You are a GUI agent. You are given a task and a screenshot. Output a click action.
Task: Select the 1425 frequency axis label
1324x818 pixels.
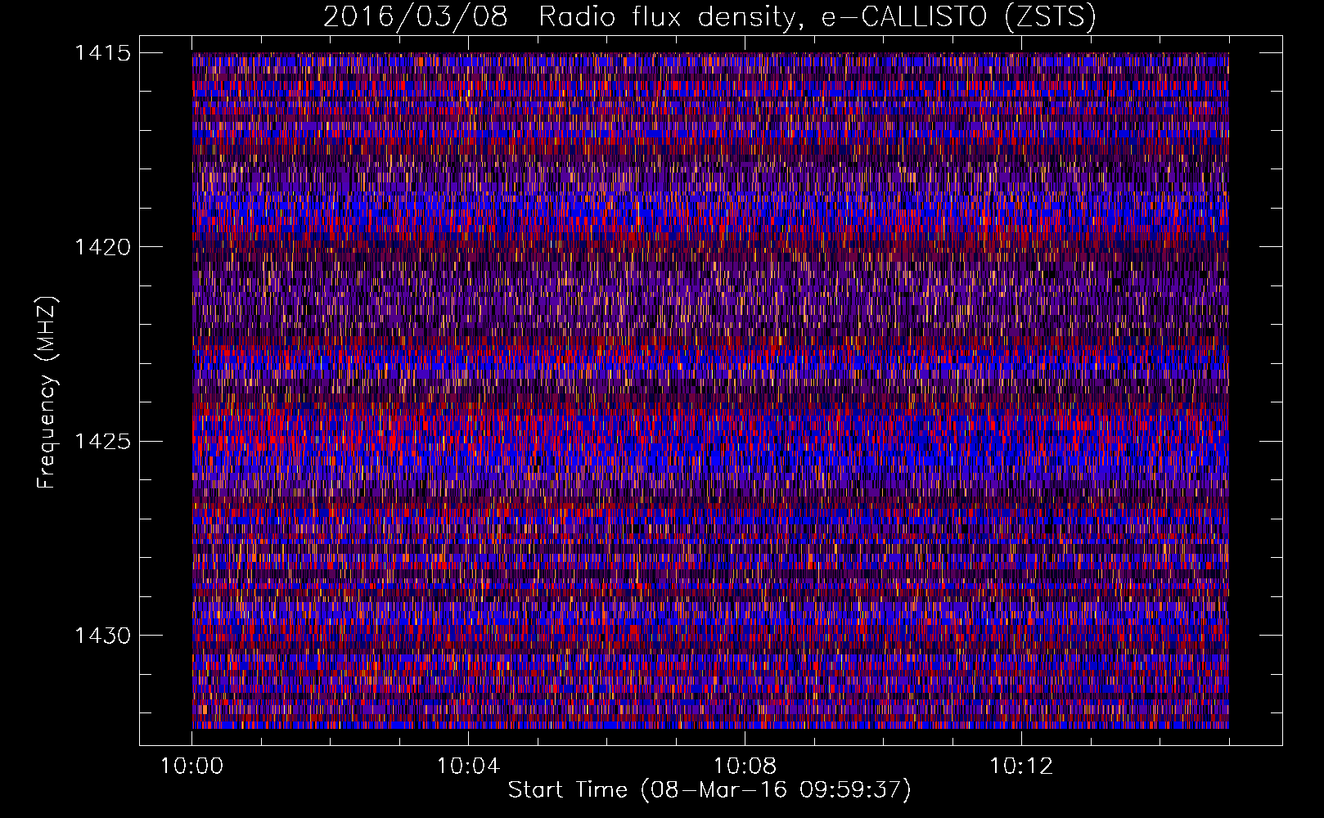pos(102,442)
